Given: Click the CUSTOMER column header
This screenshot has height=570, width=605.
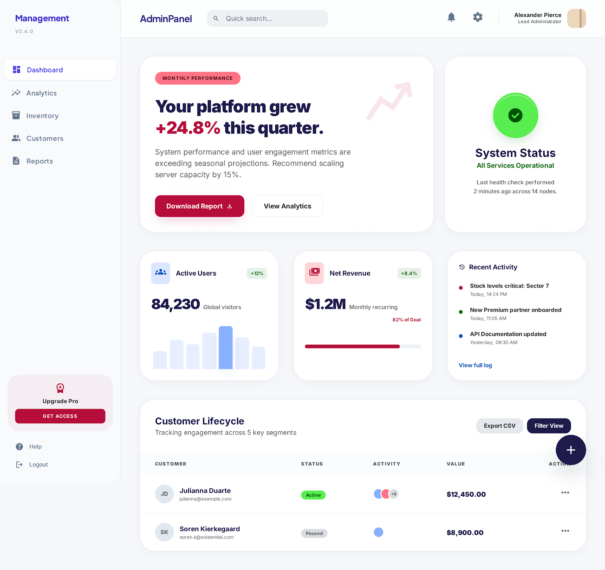Looking at the screenshot, I should 171,464.
